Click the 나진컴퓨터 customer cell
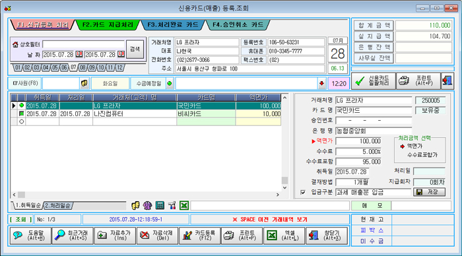Screen dimensions: 462x256 (x=135, y=113)
